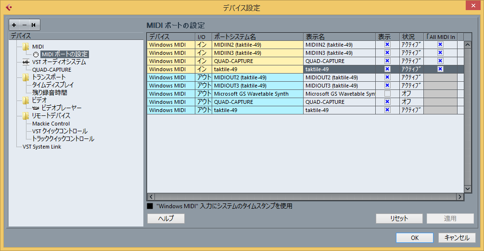Click the add device plus button
The width and height of the screenshot is (484, 251).
[x=14, y=25]
